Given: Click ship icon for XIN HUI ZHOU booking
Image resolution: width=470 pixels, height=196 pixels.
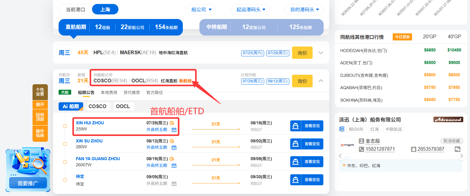Looking at the screenshot, I should (296, 126).
